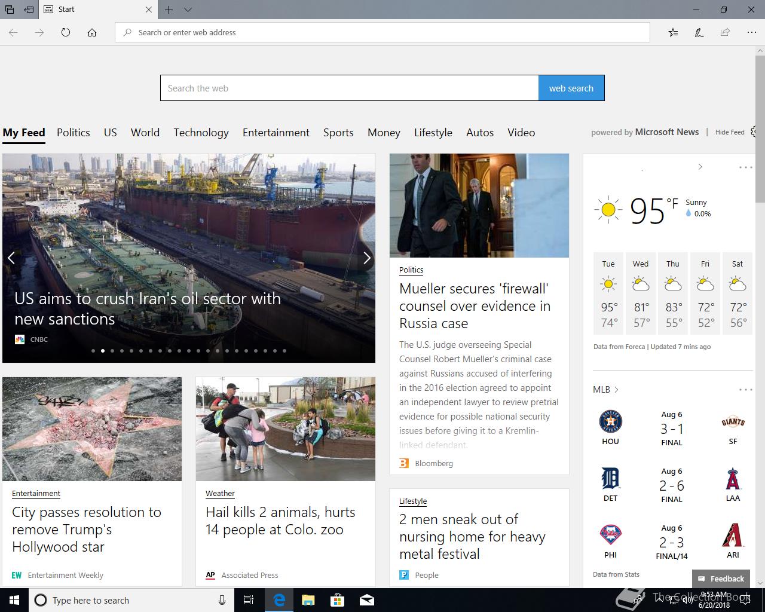Open the Autos tab

[480, 133]
